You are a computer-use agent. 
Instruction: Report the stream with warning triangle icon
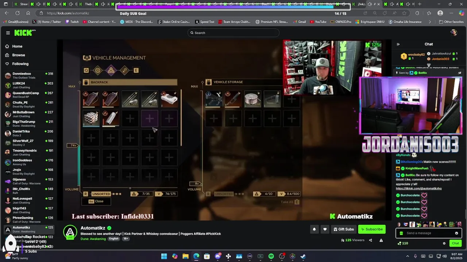tap(381, 240)
